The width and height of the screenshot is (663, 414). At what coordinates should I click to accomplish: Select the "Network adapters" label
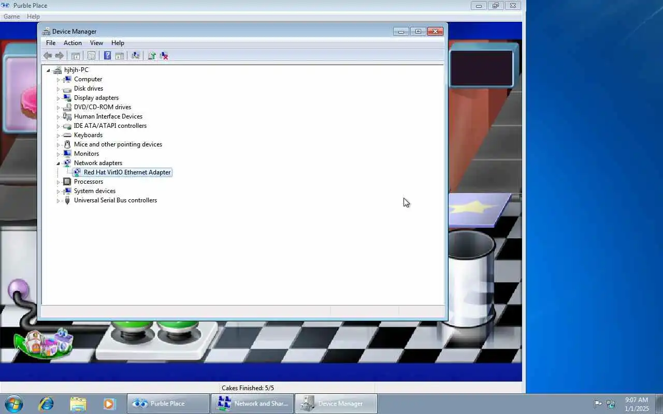[98, 163]
